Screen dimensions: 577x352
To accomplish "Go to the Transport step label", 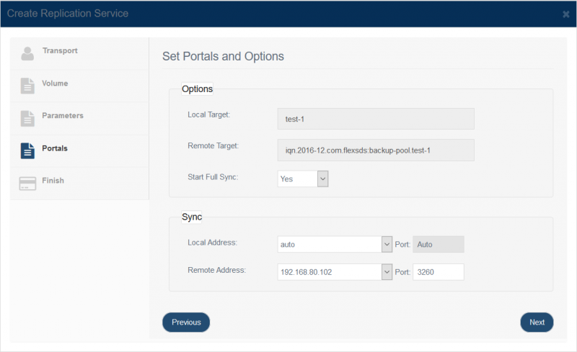I will coord(60,50).
